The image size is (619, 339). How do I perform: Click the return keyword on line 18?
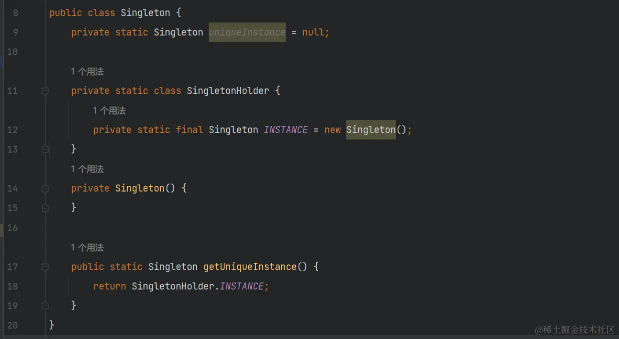[110, 286]
